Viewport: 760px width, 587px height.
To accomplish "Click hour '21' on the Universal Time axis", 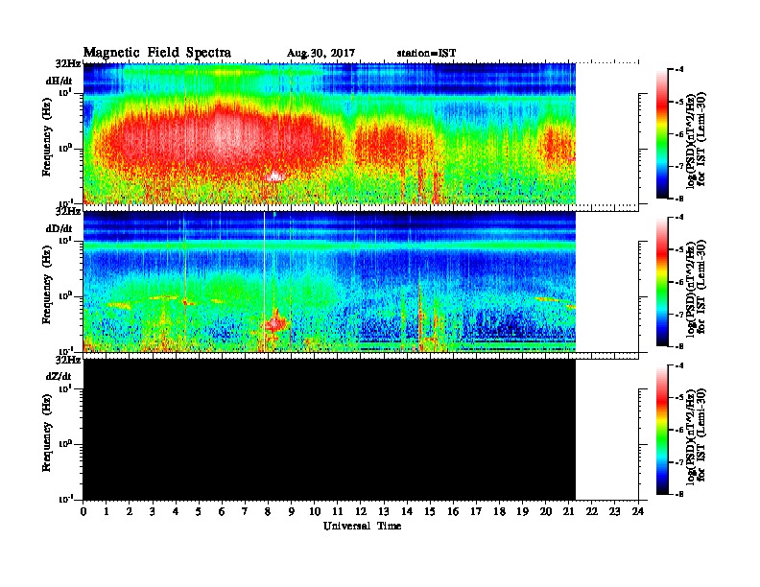I will pyautogui.click(x=568, y=512).
